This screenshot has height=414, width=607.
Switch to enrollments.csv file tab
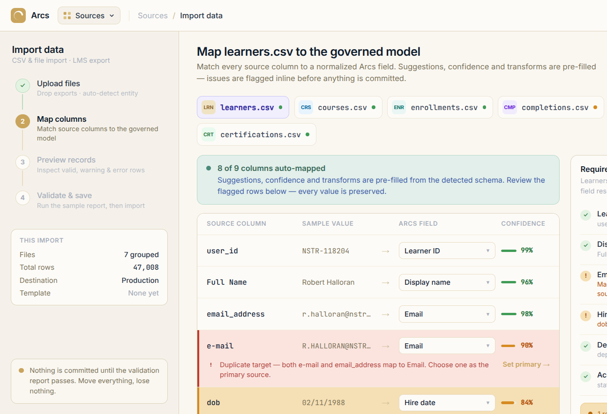(x=440, y=107)
